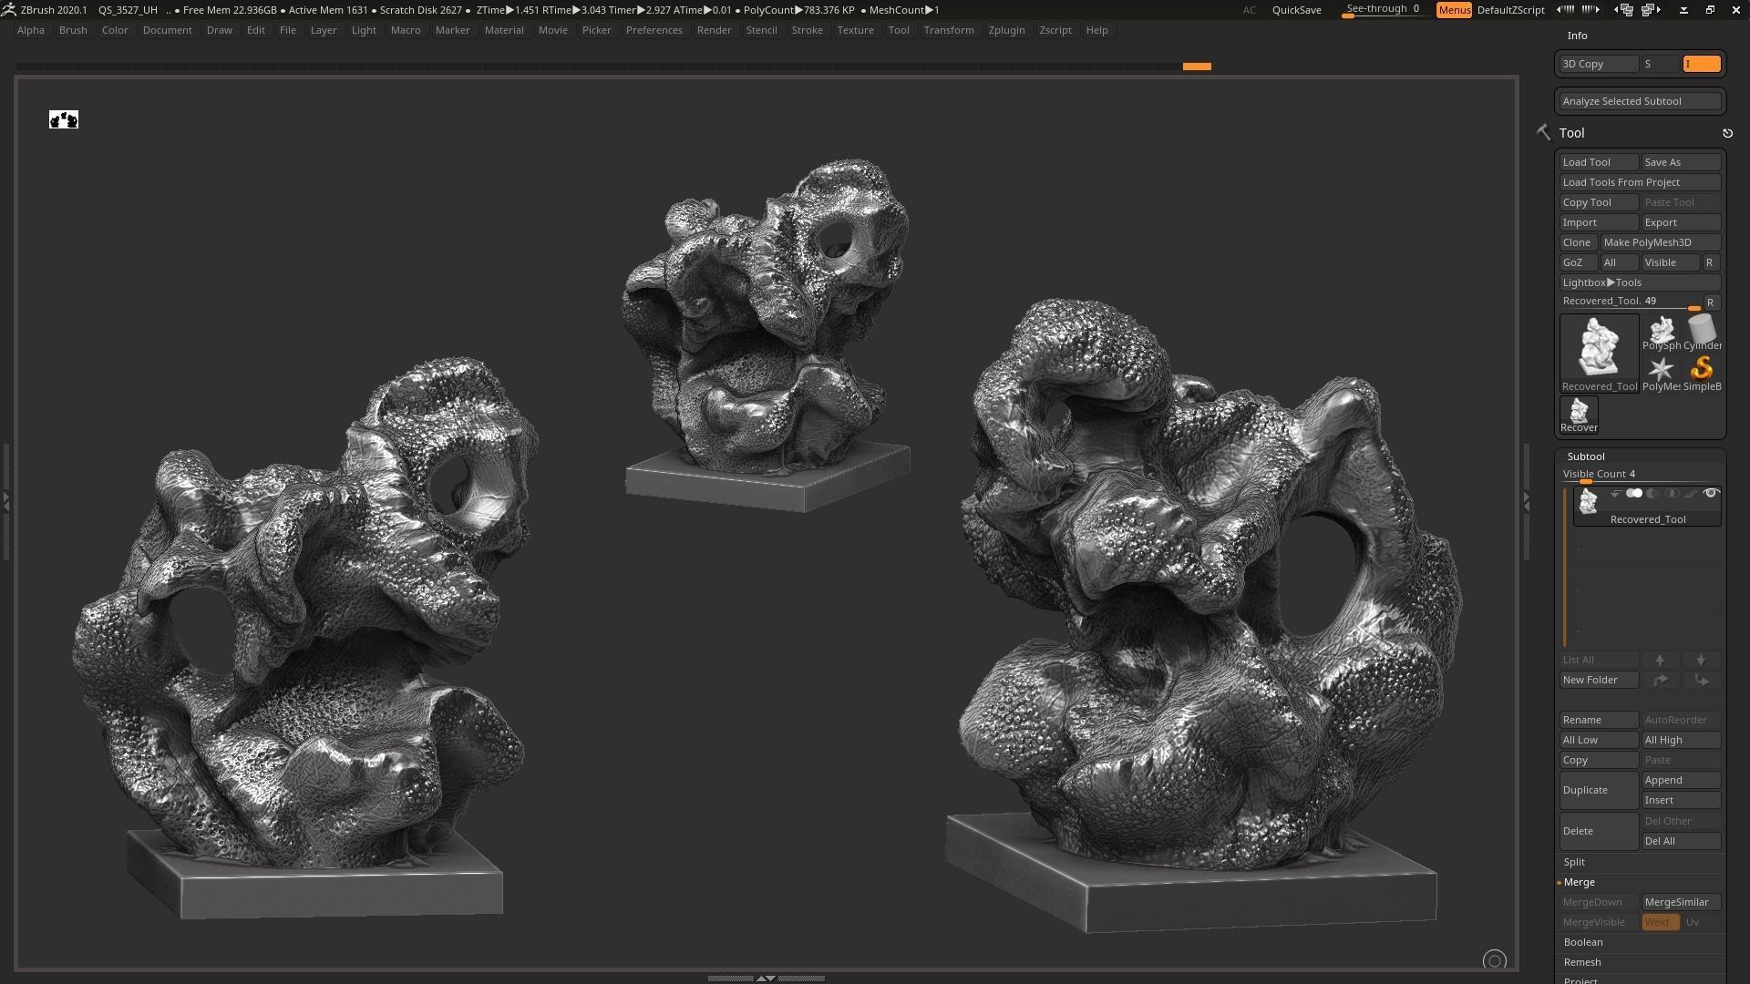The height and width of the screenshot is (984, 1750).
Task: Click the circular icon at canvas bottom-right
Action: click(x=1494, y=960)
